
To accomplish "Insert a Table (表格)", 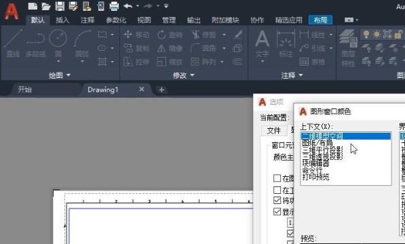I will [x=312, y=62].
